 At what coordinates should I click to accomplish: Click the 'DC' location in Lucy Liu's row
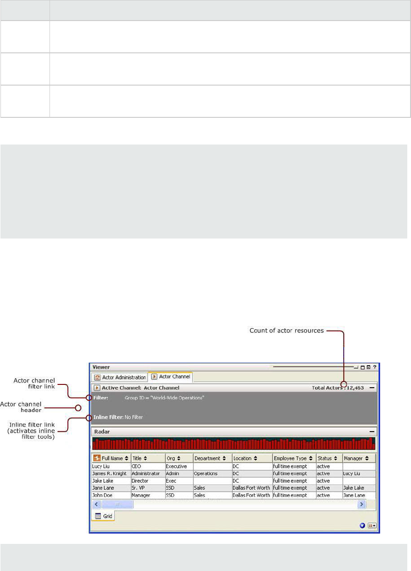(252, 466)
